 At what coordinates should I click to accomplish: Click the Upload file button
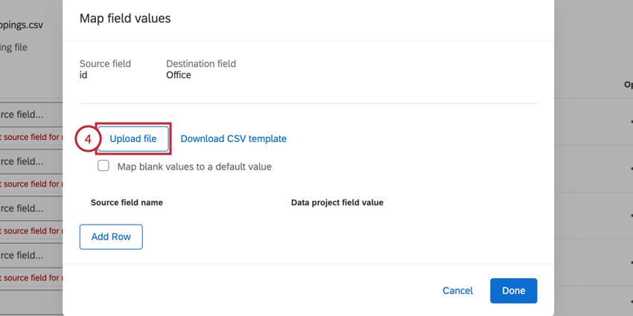133,139
